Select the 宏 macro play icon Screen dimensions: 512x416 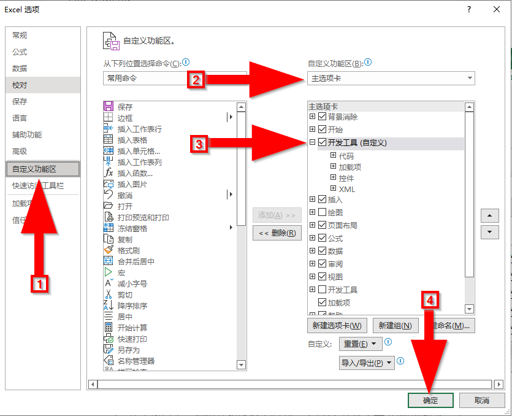[109, 272]
